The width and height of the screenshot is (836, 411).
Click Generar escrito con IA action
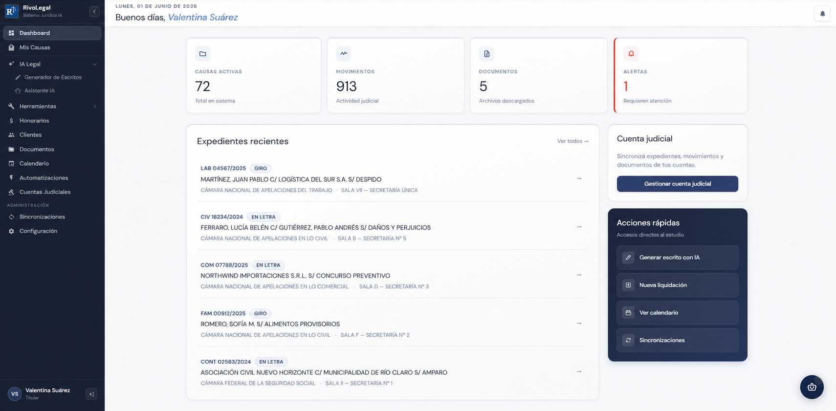(677, 258)
